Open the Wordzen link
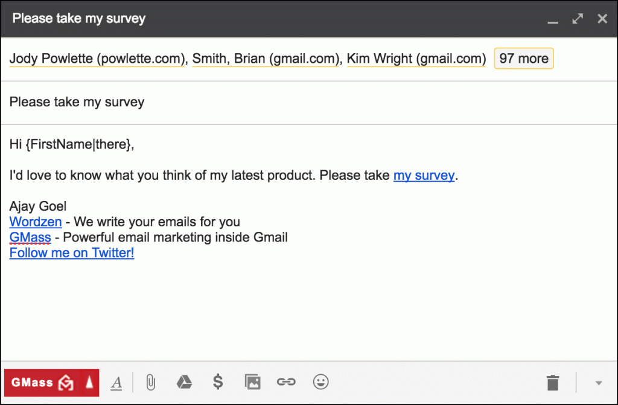618x405 pixels. [35, 222]
